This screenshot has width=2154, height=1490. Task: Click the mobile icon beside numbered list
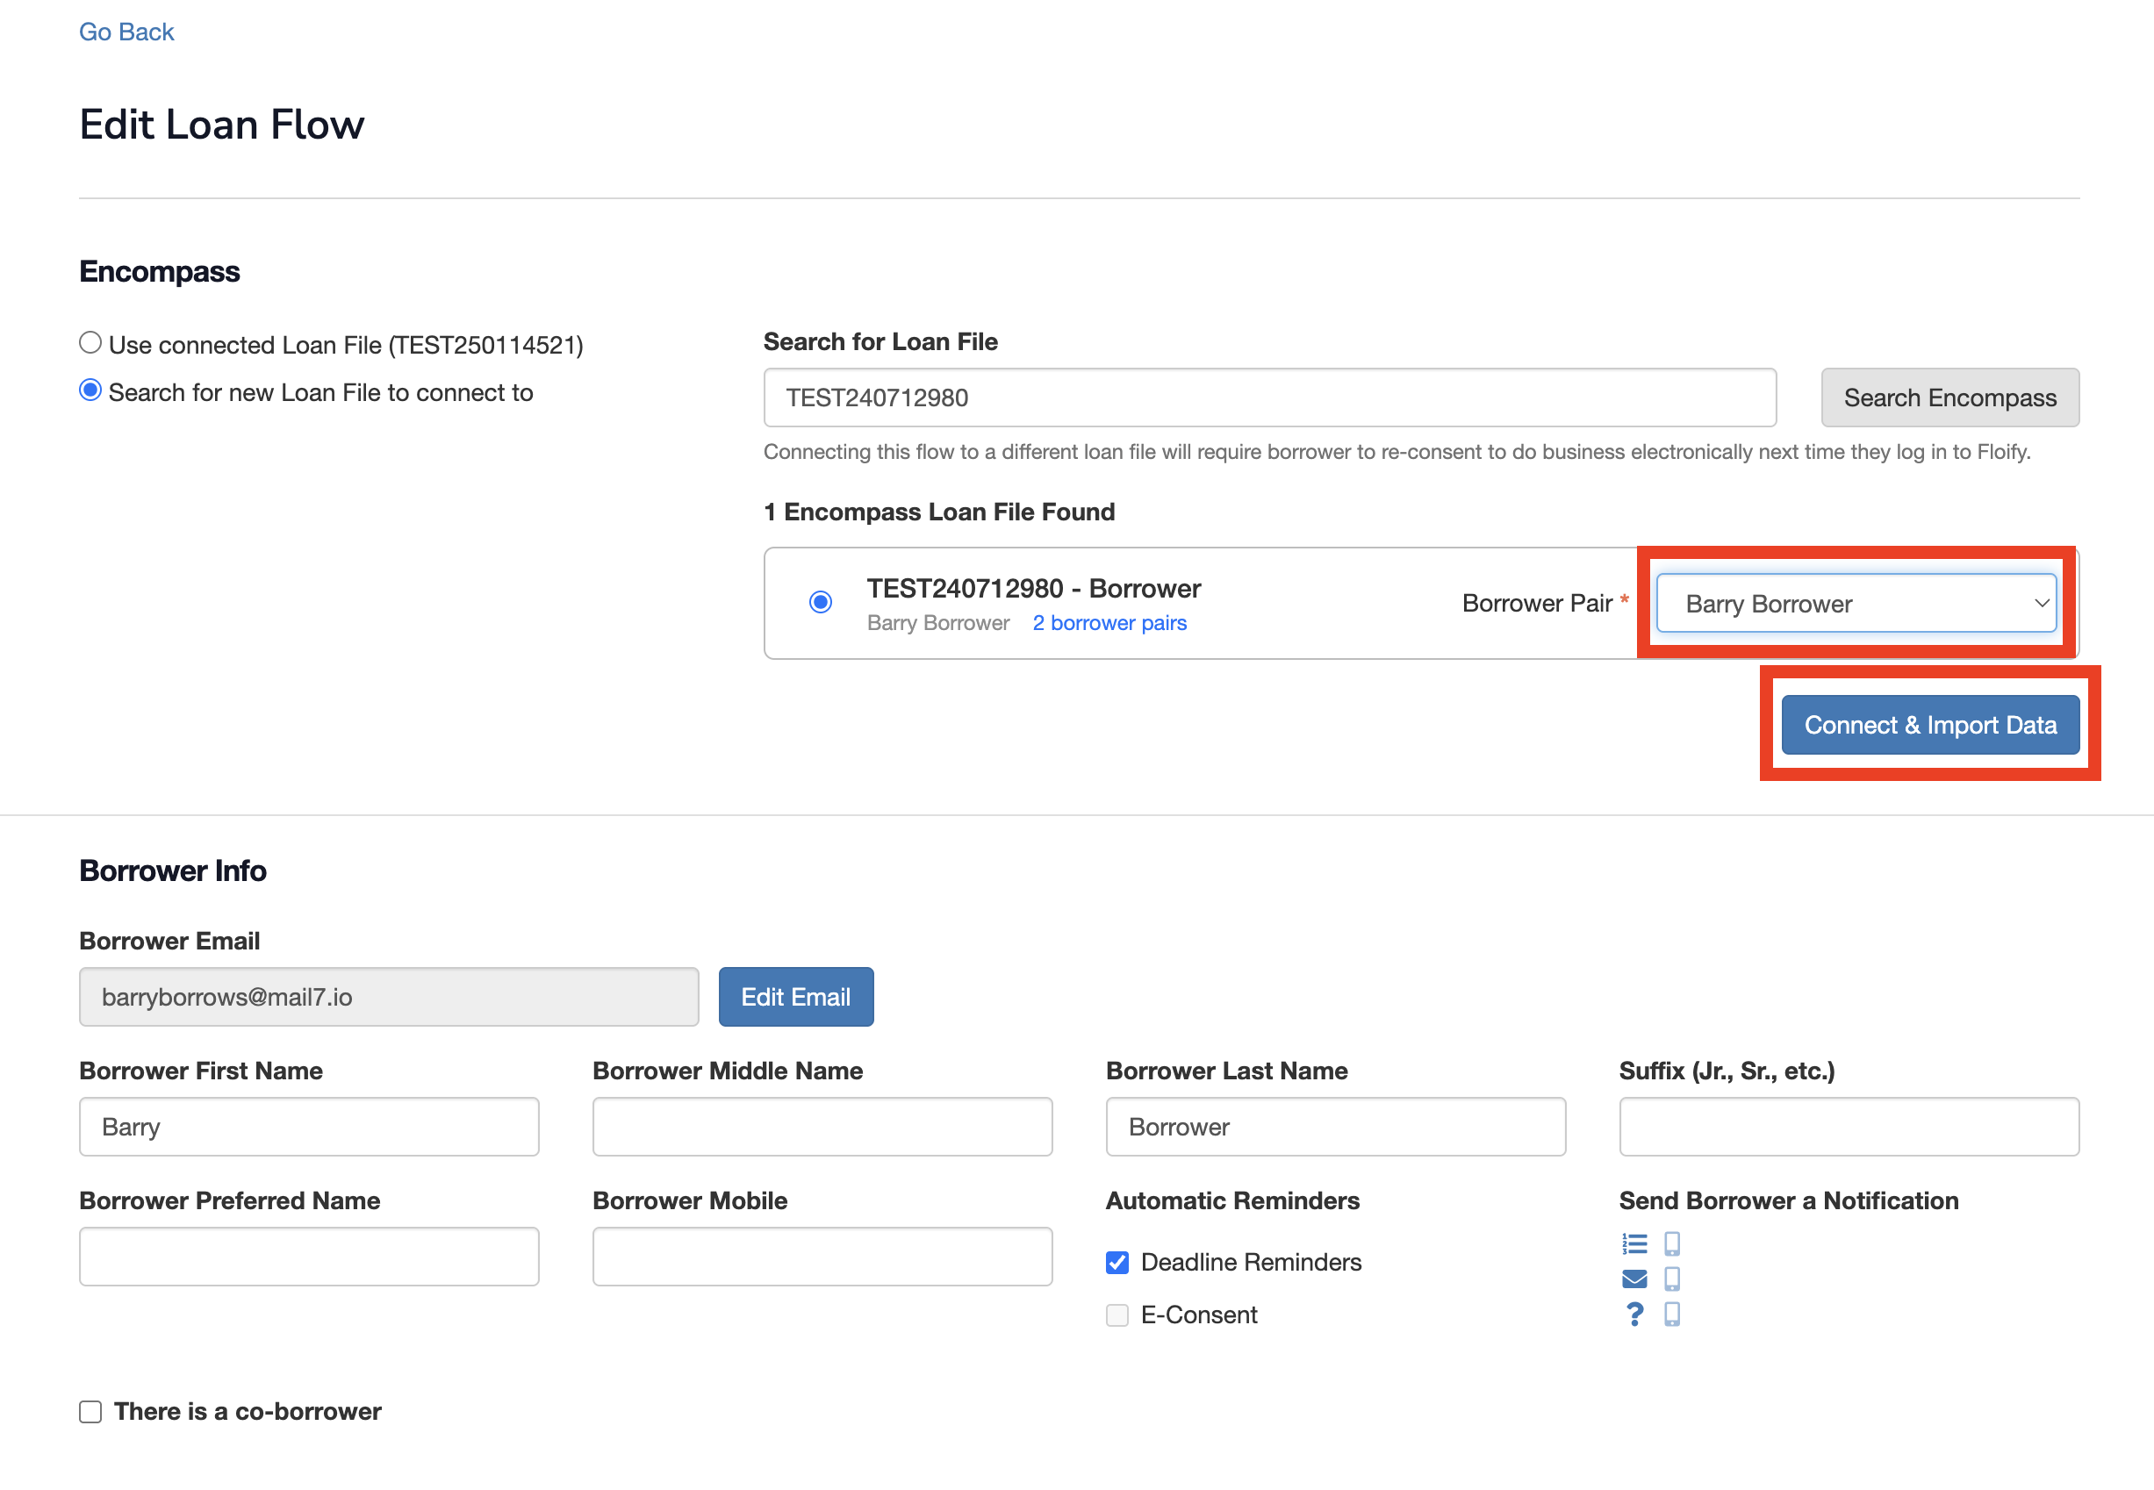(x=1672, y=1243)
